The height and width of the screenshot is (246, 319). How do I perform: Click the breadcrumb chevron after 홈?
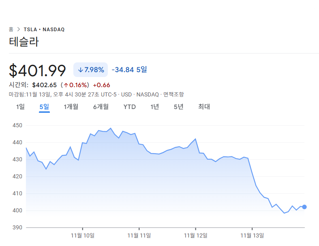(x=19, y=30)
